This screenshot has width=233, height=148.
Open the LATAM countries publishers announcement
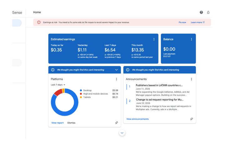(159, 85)
